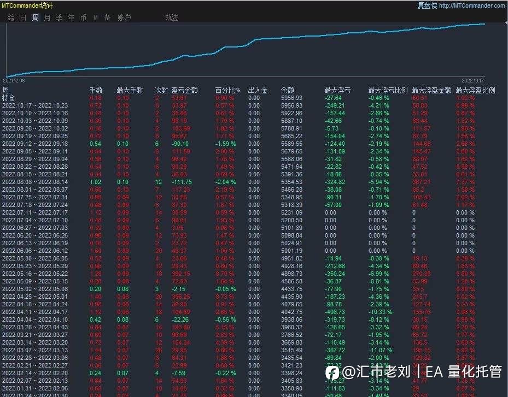Open the 季 quarterly tab

(x=59, y=17)
